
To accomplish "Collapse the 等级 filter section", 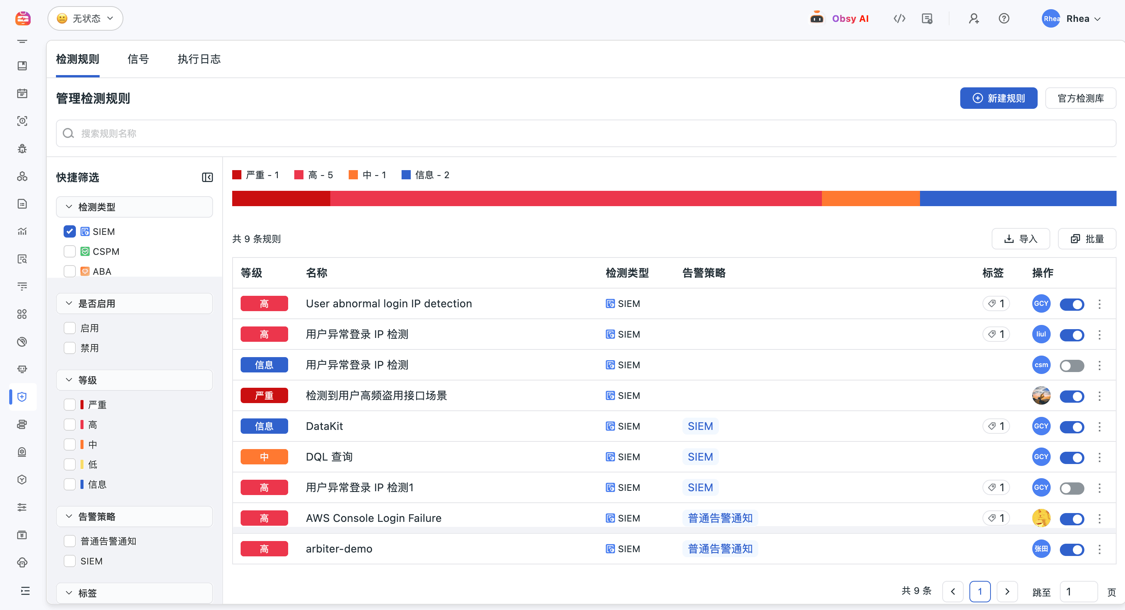I will point(134,380).
